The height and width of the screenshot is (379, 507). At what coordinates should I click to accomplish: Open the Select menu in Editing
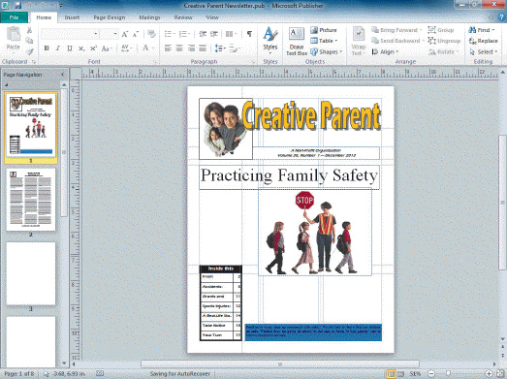(x=483, y=51)
